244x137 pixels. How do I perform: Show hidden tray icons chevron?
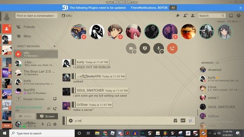[x=210, y=133]
